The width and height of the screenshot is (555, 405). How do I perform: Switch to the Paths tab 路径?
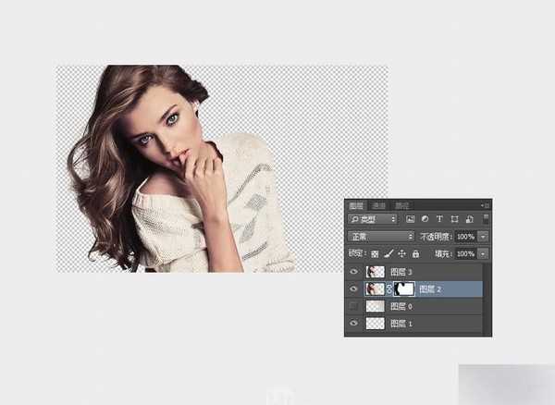point(402,205)
